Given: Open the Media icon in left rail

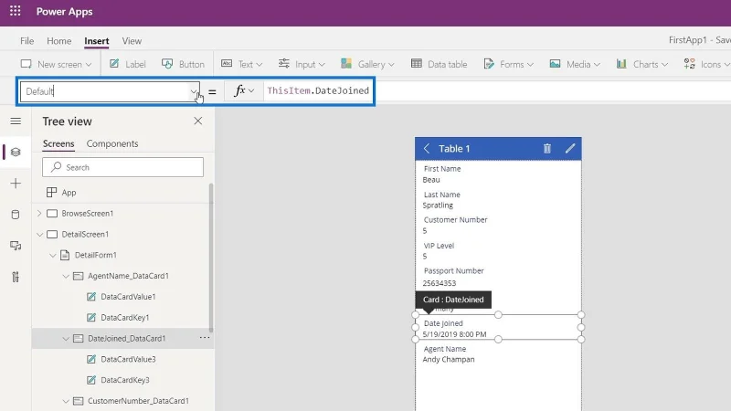Looking at the screenshot, I should coord(16,246).
